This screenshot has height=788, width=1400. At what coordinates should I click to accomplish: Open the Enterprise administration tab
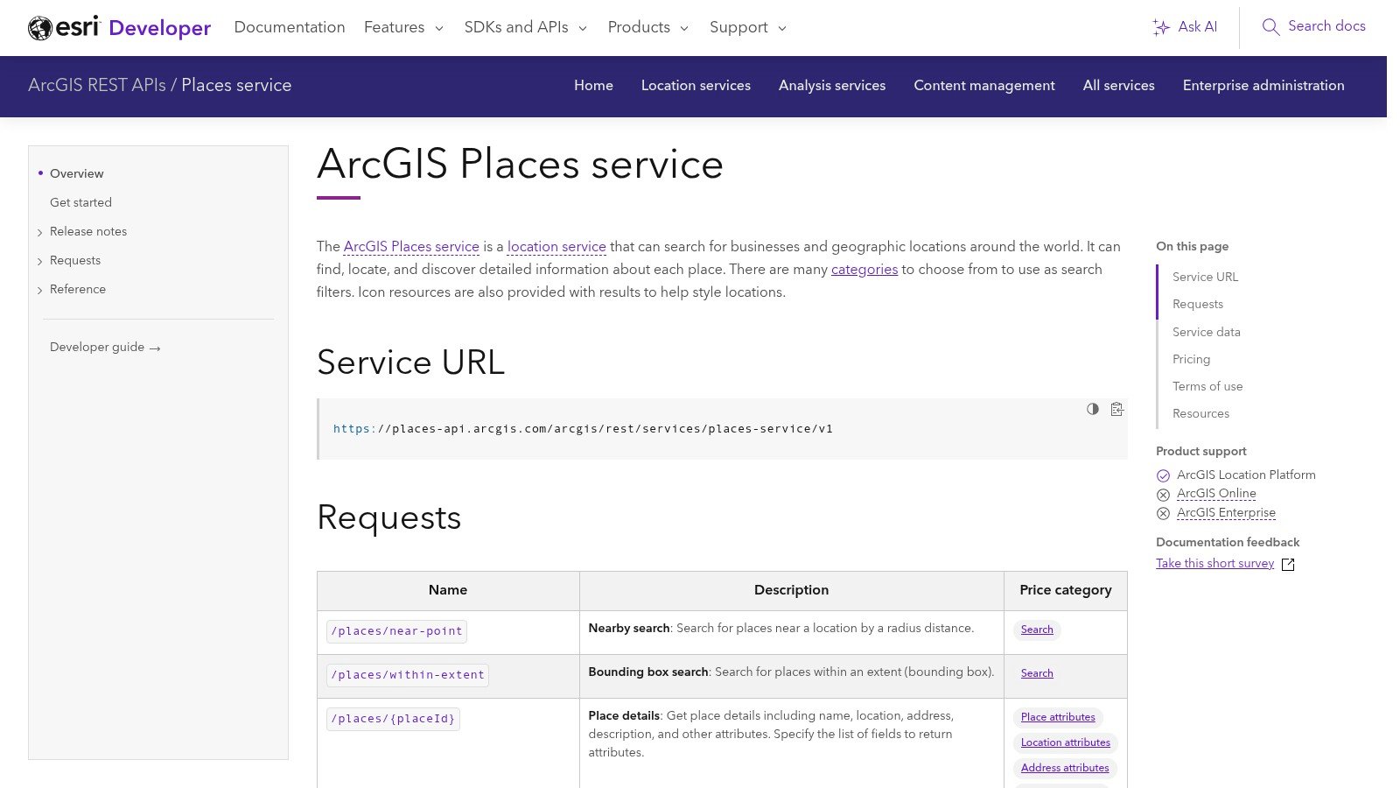click(1263, 85)
